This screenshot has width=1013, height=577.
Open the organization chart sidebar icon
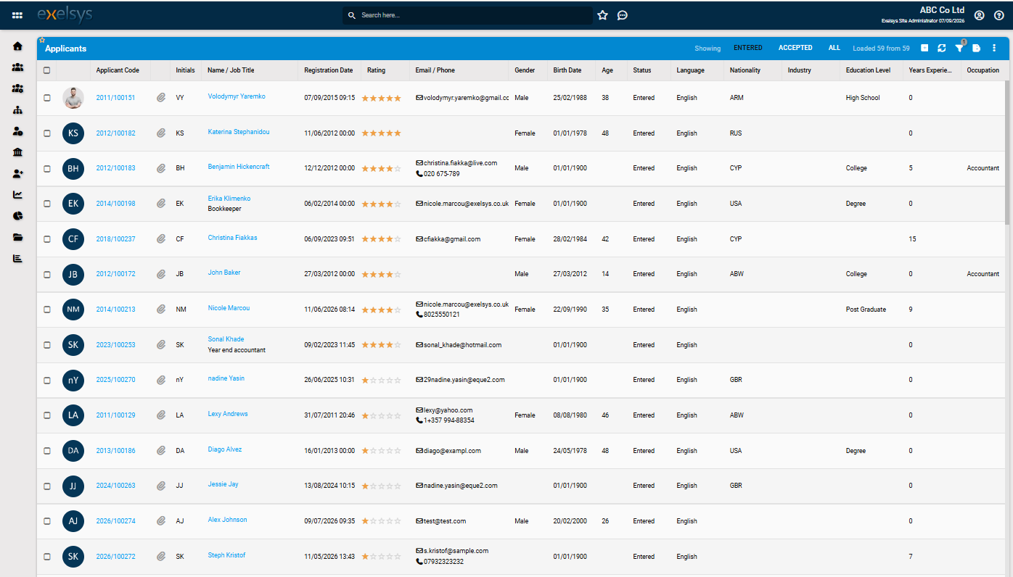18,110
